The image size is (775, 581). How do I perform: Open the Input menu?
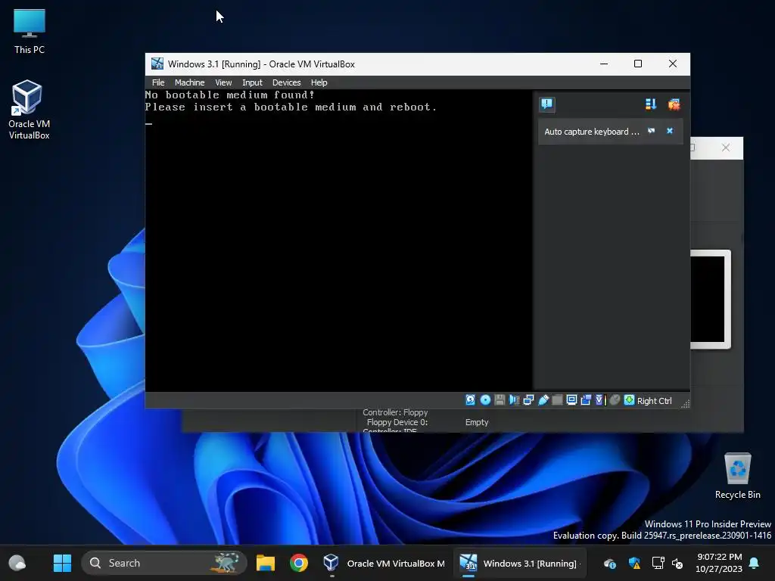tap(252, 82)
